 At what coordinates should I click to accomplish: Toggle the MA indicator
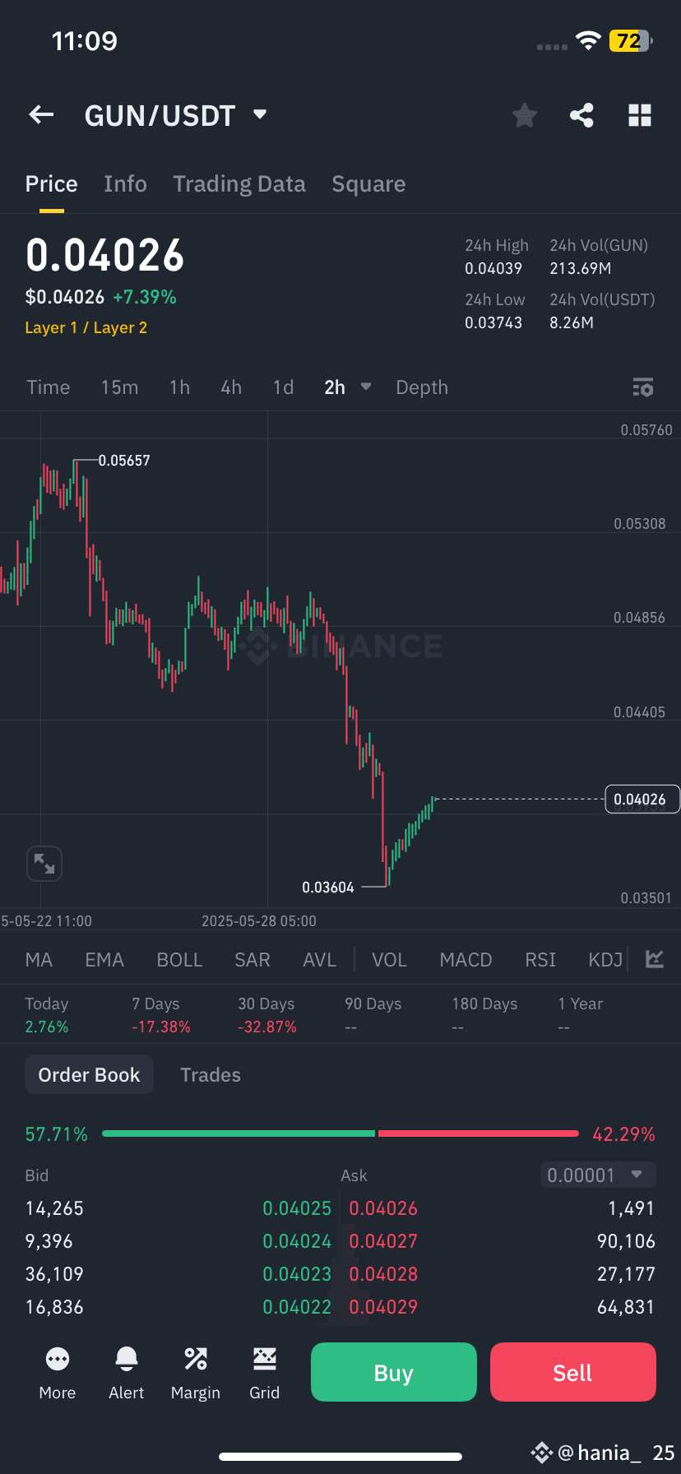39,960
